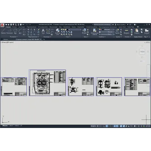Click the Paste (Вставить) clipboard icon
This screenshot has width=151, height=151.
(137, 31)
